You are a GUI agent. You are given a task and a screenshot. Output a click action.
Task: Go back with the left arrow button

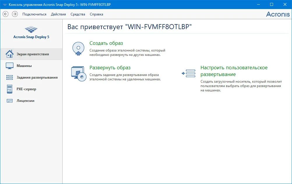(6, 14)
